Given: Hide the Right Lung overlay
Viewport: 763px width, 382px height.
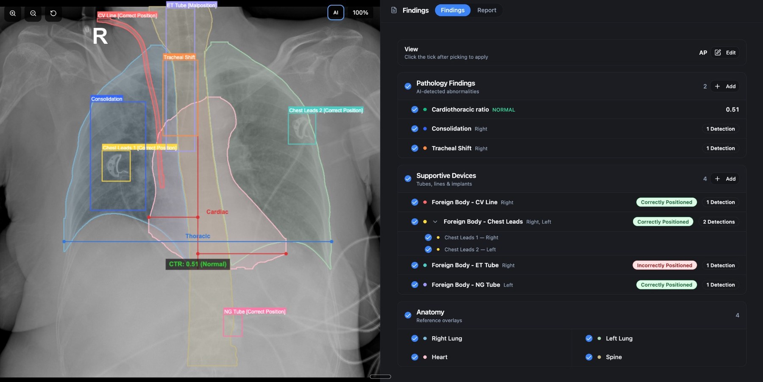Looking at the screenshot, I should (415, 338).
